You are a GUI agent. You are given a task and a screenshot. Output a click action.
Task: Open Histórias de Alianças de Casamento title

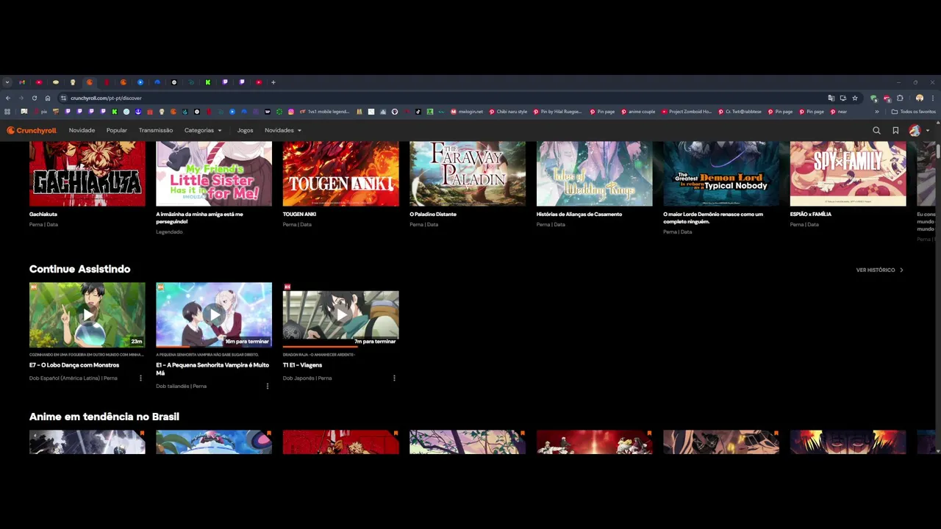(x=579, y=214)
